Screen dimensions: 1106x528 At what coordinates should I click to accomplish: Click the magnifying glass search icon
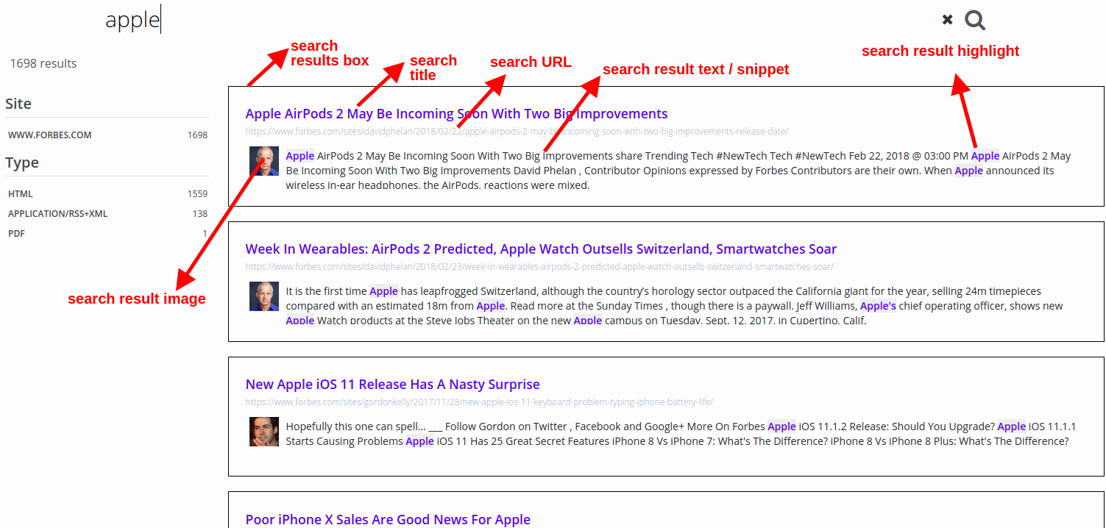(x=975, y=21)
